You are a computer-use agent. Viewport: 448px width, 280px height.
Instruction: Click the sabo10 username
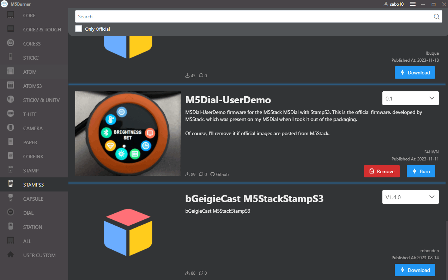(397, 4)
